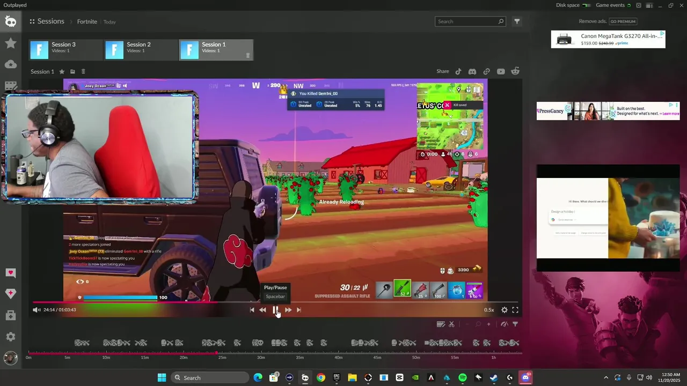
Task: Show hidden system tray icons
Action: pos(606,378)
